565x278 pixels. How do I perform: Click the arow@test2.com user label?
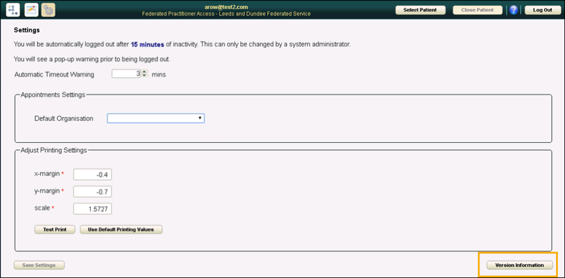click(x=226, y=7)
